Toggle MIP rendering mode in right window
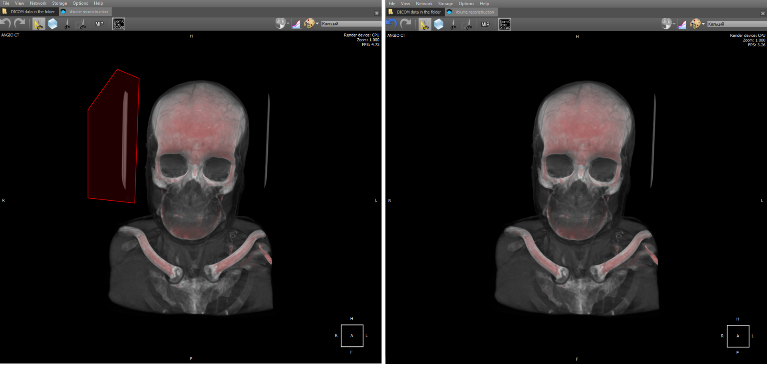The height and width of the screenshot is (365, 767). click(485, 25)
